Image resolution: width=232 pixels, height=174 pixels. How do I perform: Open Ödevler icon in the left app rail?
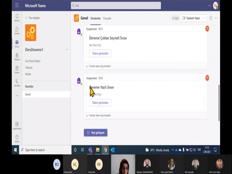point(17,57)
